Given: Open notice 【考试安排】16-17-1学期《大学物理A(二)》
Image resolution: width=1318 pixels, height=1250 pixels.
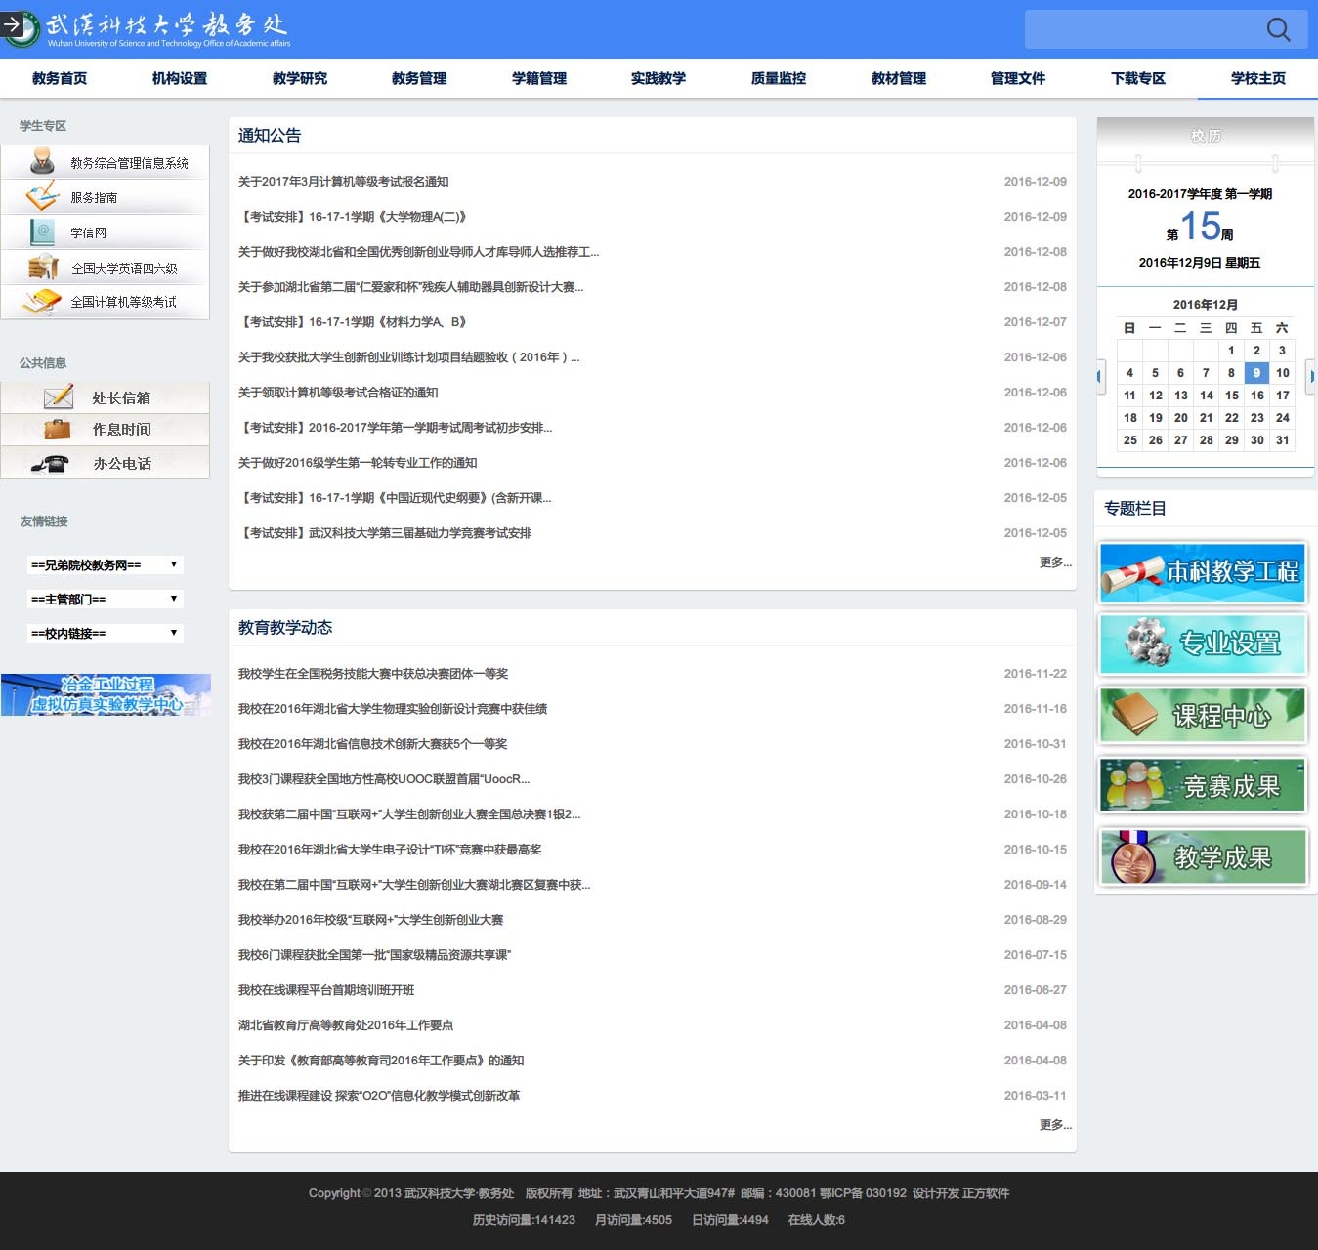Looking at the screenshot, I should click(353, 217).
